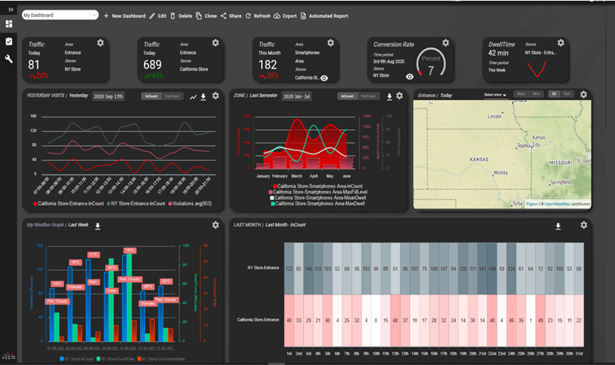The height and width of the screenshot is (365, 615).
Task: Download the Last Month heatmap
Action: pos(558,226)
